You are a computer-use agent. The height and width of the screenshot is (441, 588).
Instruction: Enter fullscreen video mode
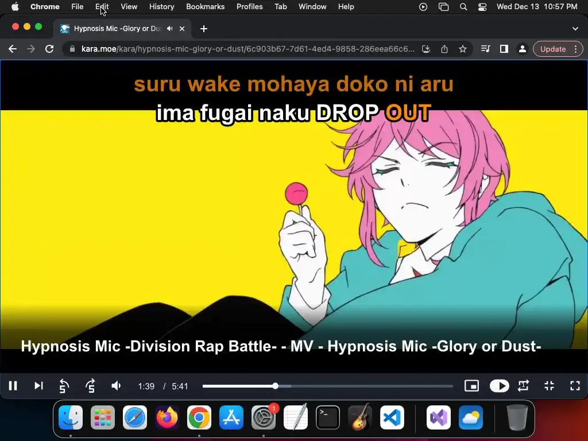coord(575,386)
